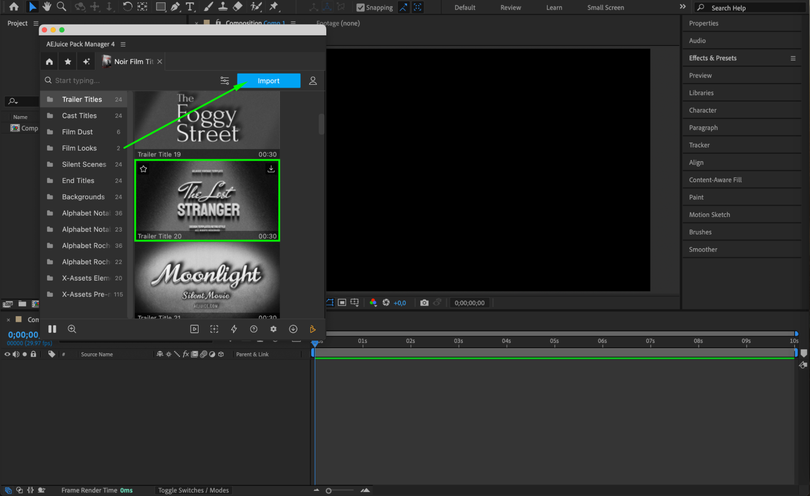Switch to the Review workspace
This screenshot has width=810, height=496.
510,7
